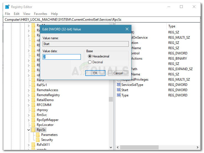Select the Decimal base option

[90, 62]
